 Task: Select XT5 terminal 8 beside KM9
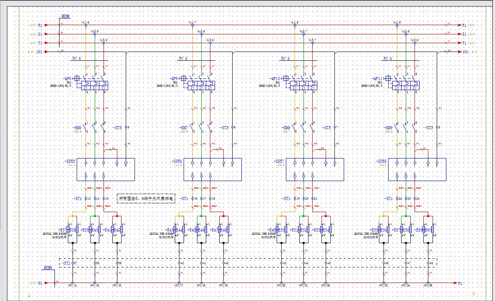pos(437,127)
